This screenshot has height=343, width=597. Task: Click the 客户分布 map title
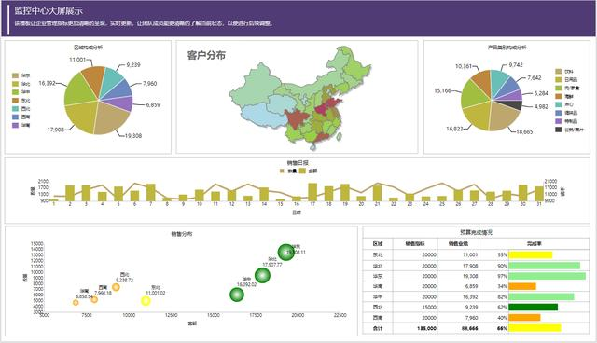[x=206, y=56]
